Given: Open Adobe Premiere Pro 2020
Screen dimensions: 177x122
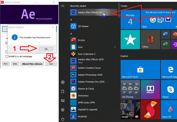Looking at the screenshot, I should point(94,82).
